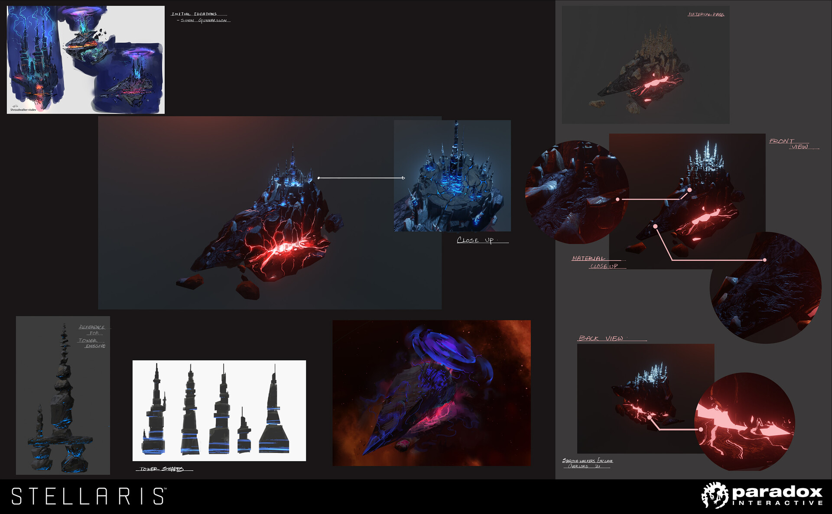The image size is (832, 514).
Task: Select the Shroudwalker visdev ideation sketch
Action: pyautogui.click(x=84, y=58)
